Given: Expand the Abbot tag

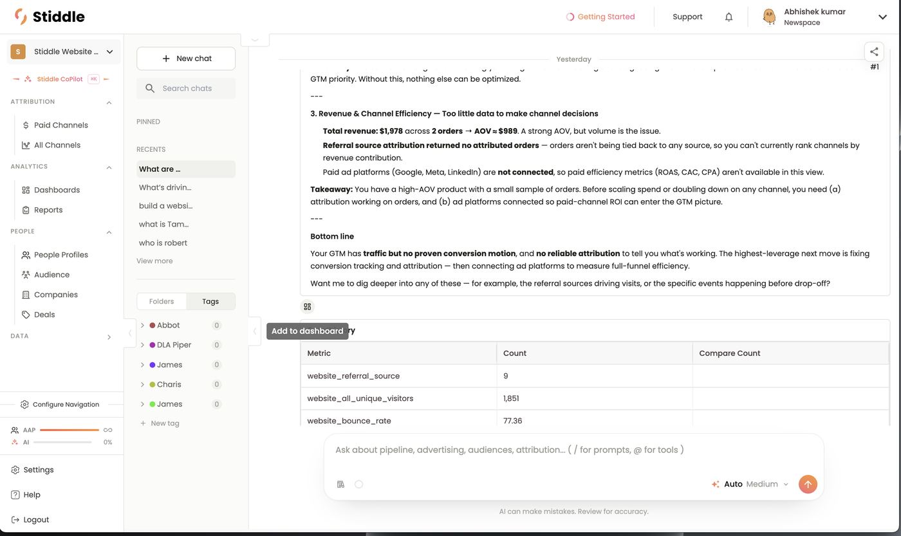Looking at the screenshot, I should tap(142, 326).
